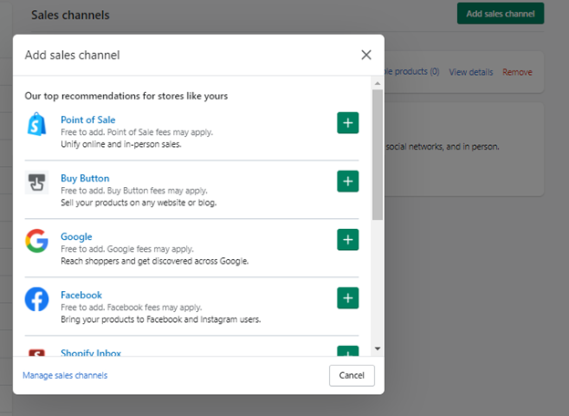Image resolution: width=569 pixels, height=416 pixels.
Task: Click the Buy Button app icon
Action: click(36, 182)
